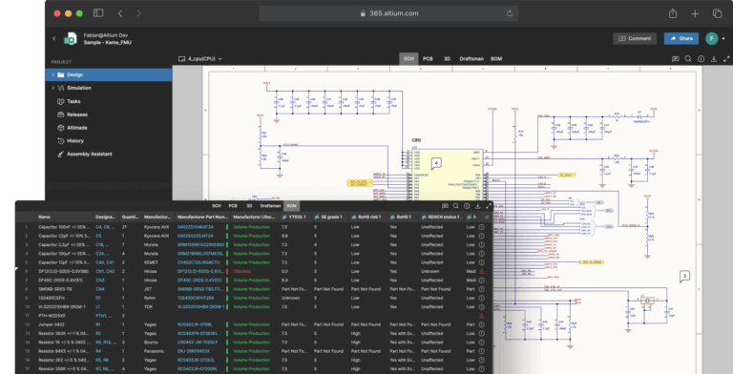
Task: Open Tasks in the sidebar
Action: click(73, 101)
